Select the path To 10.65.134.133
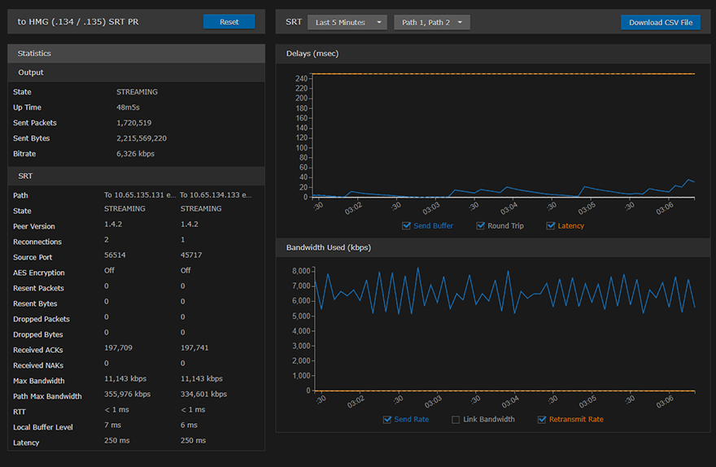This screenshot has width=716, height=467. point(216,195)
